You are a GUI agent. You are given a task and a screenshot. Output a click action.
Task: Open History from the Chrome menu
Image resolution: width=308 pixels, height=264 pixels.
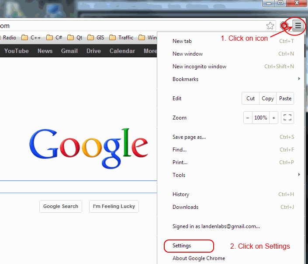click(x=231, y=194)
